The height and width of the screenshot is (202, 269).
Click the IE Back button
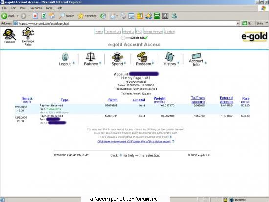point(8,16)
